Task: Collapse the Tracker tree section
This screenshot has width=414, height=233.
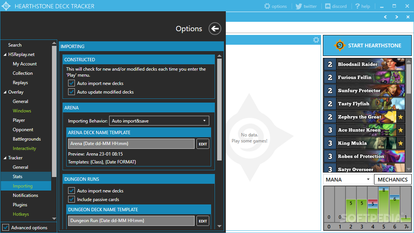Action: coord(5,158)
